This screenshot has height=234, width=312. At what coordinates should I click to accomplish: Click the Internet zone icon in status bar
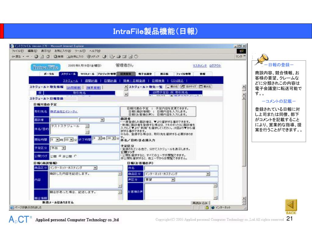(213, 207)
